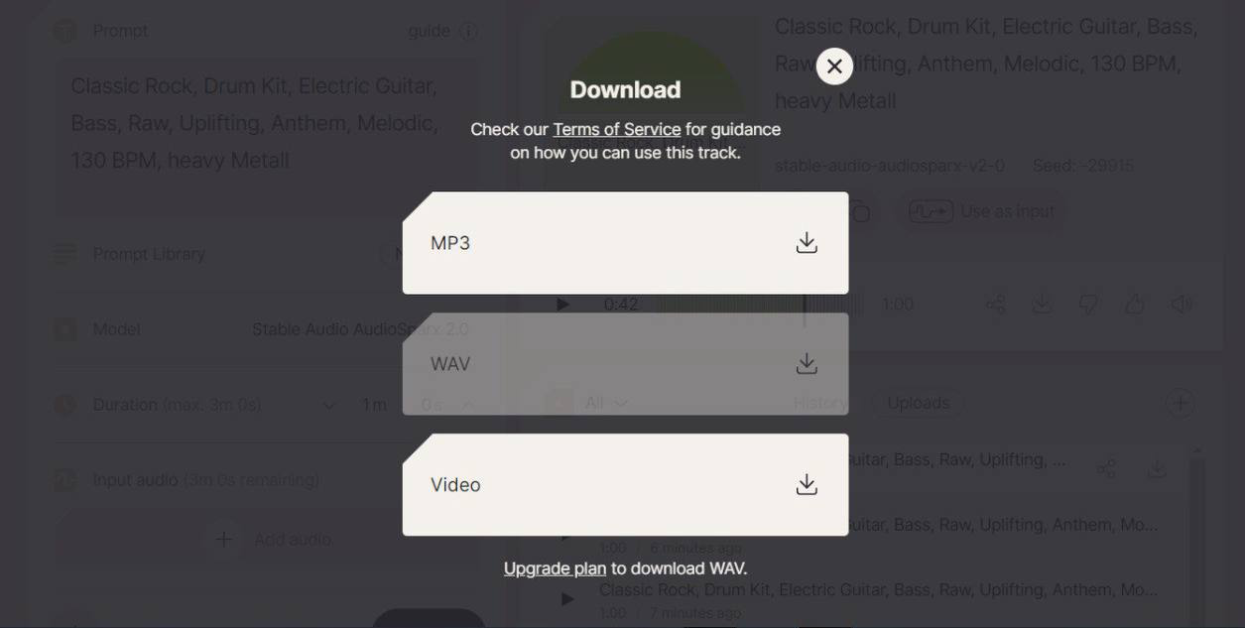Switch to the Uploads tab
This screenshot has width=1245, height=628.
[x=918, y=403]
